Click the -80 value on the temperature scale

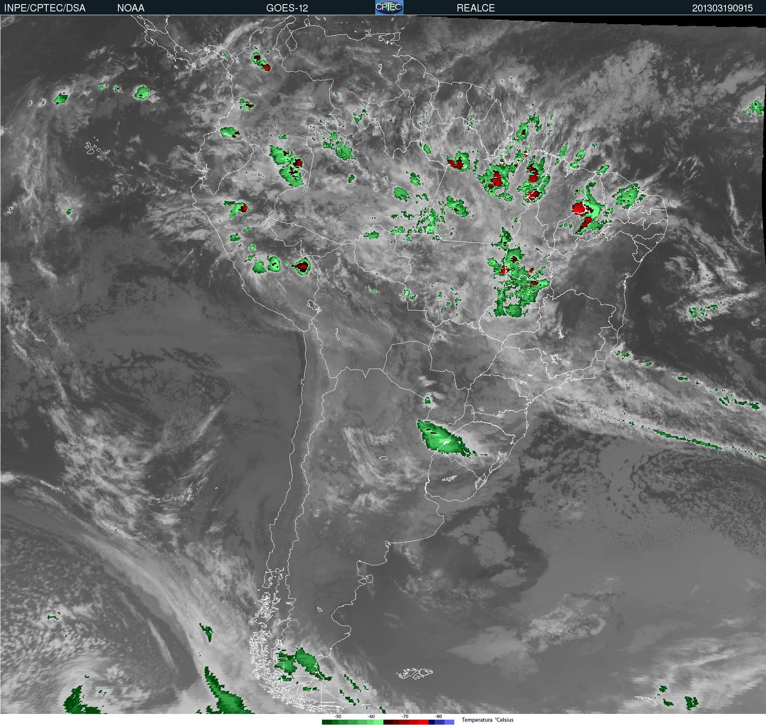pyautogui.click(x=438, y=716)
